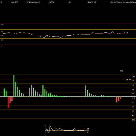
Task: Click the 1130.93 value label
Action: [x=127, y=80]
